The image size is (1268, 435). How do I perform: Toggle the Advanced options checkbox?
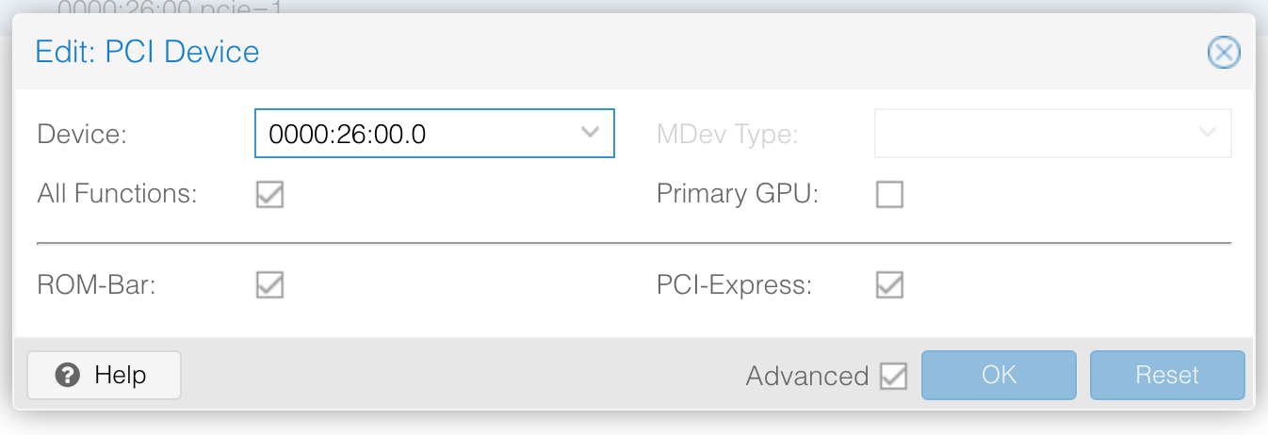point(893,377)
